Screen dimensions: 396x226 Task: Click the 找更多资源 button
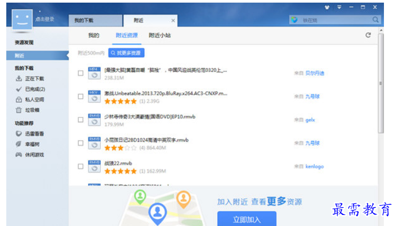[126, 53]
